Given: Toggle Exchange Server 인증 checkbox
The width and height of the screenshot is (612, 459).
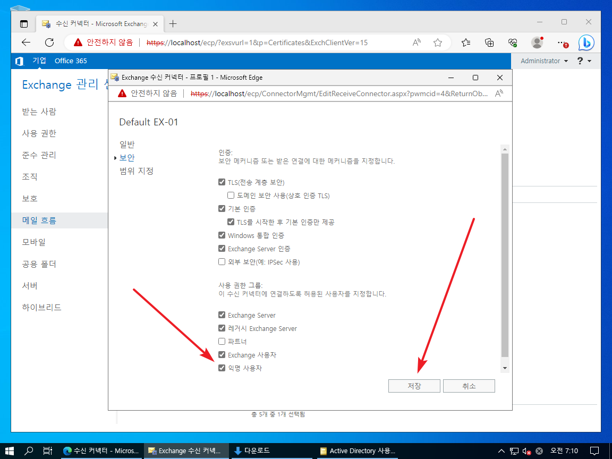Looking at the screenshot, I should [x=222, y=248].
